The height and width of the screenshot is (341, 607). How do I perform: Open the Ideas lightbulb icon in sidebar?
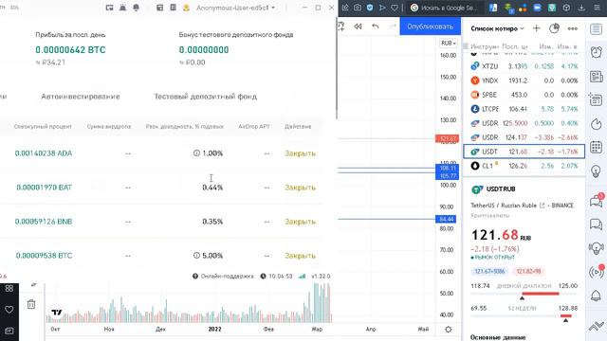(597, 170)
